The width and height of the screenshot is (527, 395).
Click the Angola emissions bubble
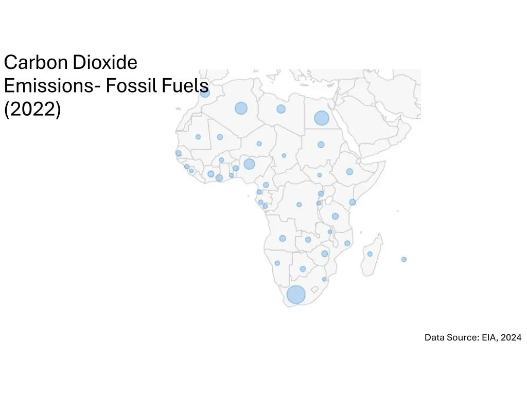pos(283,238)
